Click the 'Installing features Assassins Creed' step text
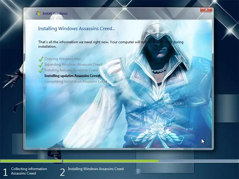239x179 pixels. coord(71,70)
